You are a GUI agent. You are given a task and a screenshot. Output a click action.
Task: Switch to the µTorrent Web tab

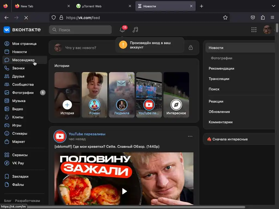104,6
